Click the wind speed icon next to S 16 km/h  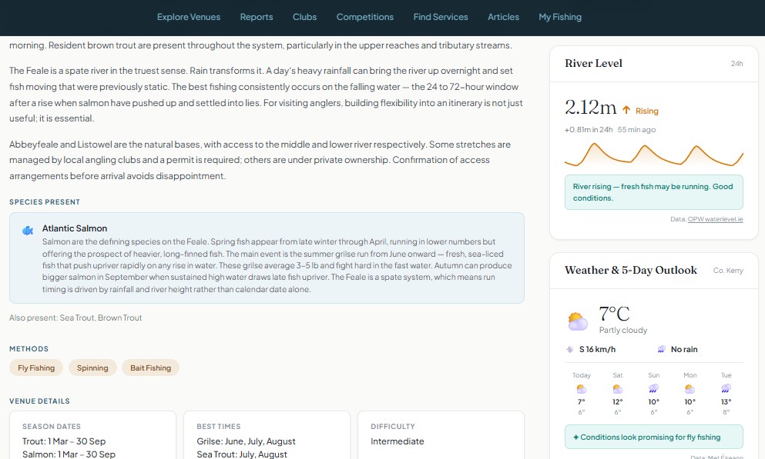point(569,349)
